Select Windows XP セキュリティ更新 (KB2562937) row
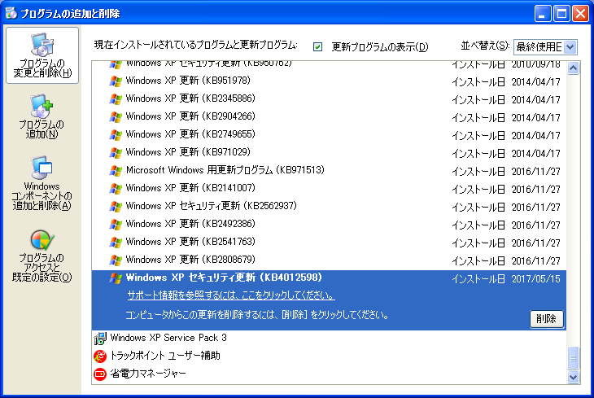This screenshot has height=398, width=594. (x=329, y=206)
